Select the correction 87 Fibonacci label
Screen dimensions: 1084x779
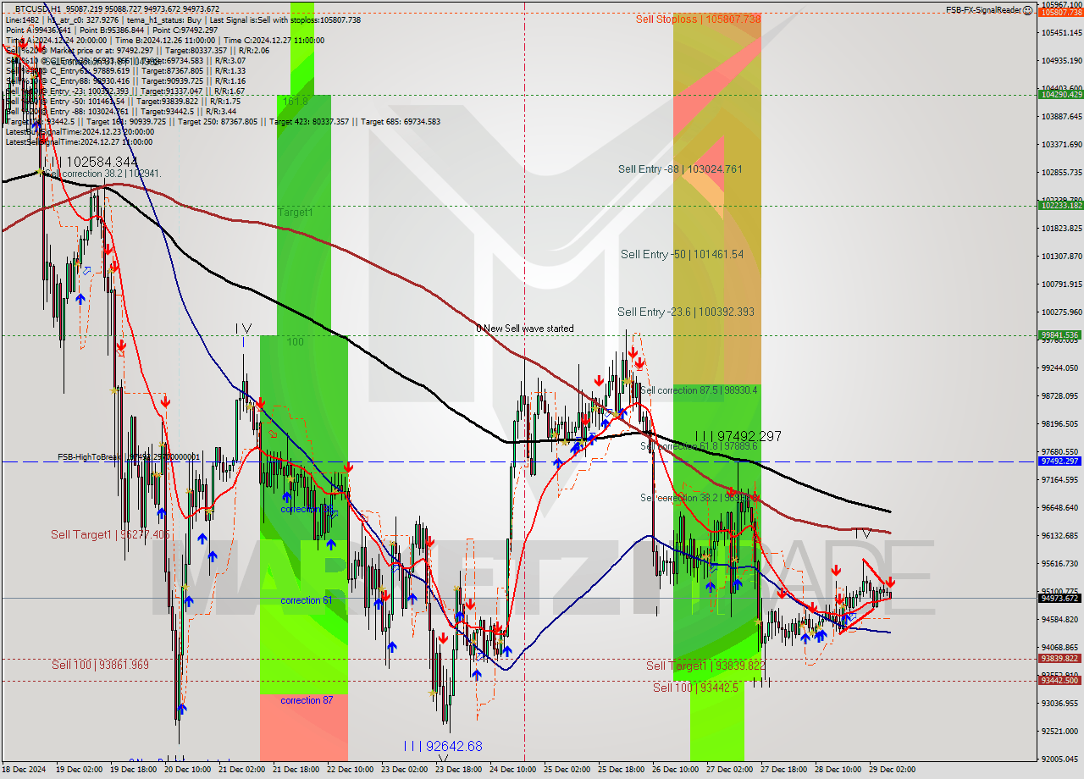point(307,700)
